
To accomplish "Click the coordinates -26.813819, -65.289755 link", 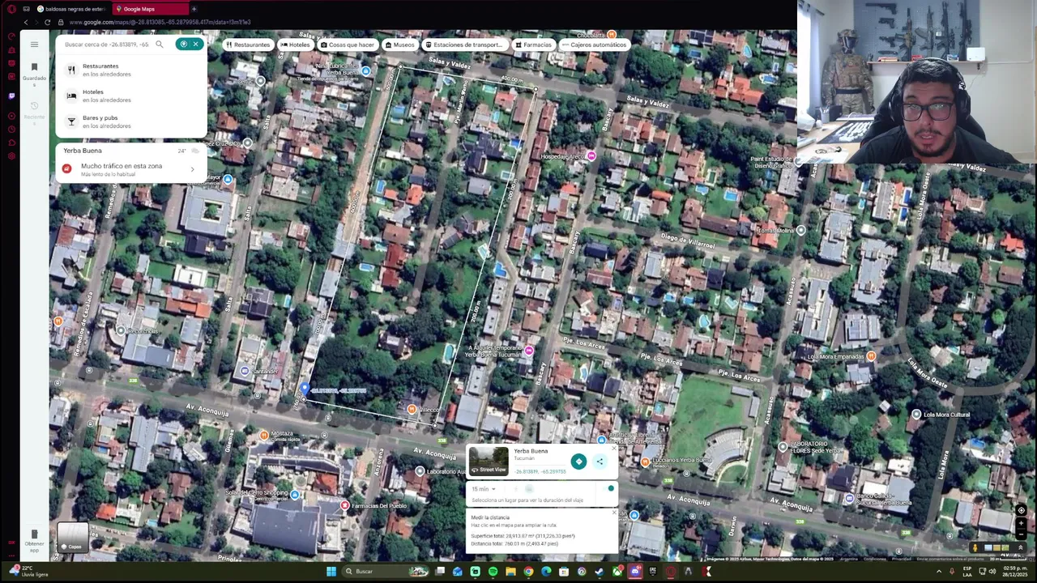I will click(x=541, y=471).
